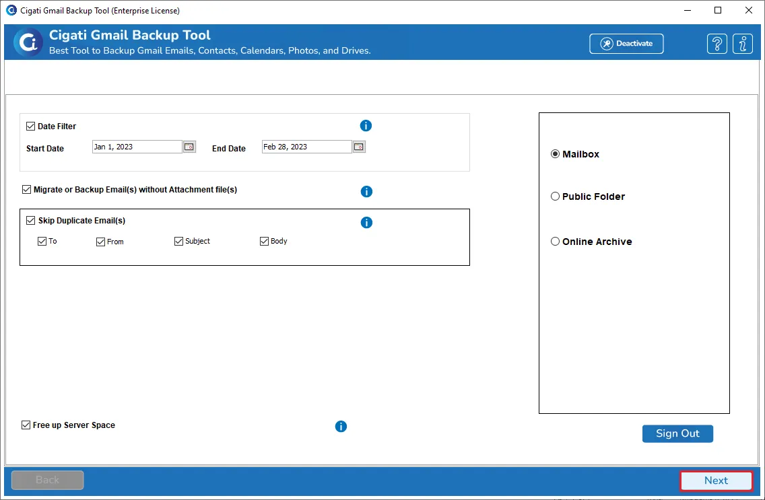765x500 pixels.
Task: Sign Out of the account
Action: 677,434
